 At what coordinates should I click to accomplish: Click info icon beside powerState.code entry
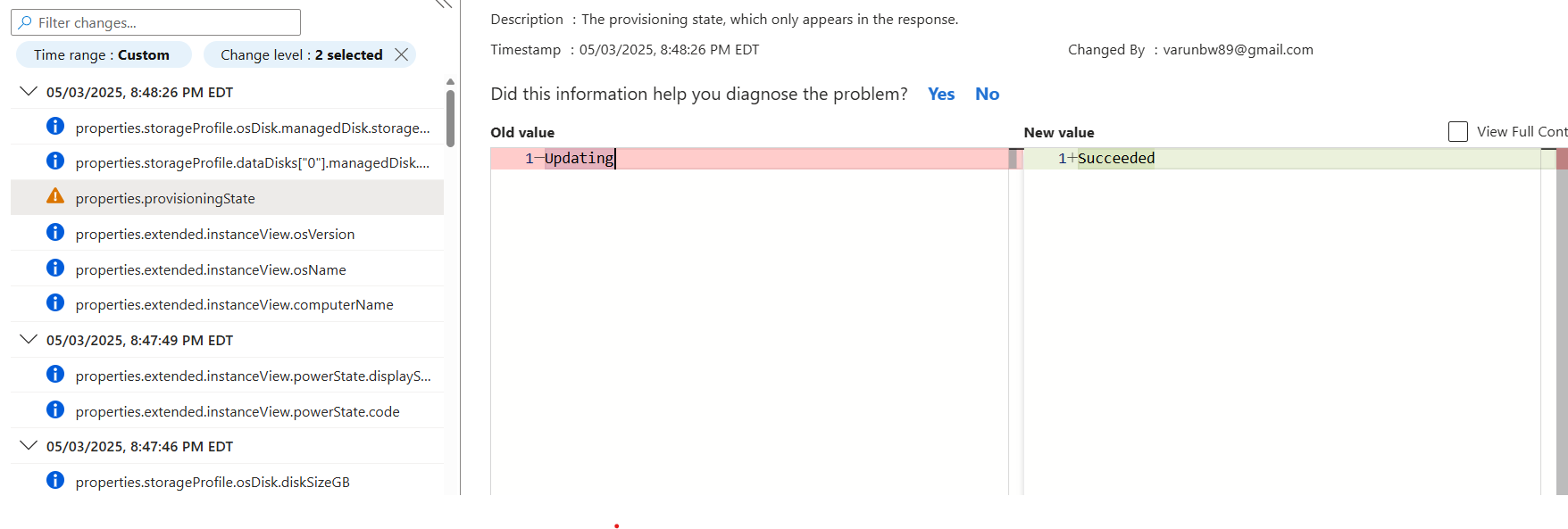[x=55, y=409]
